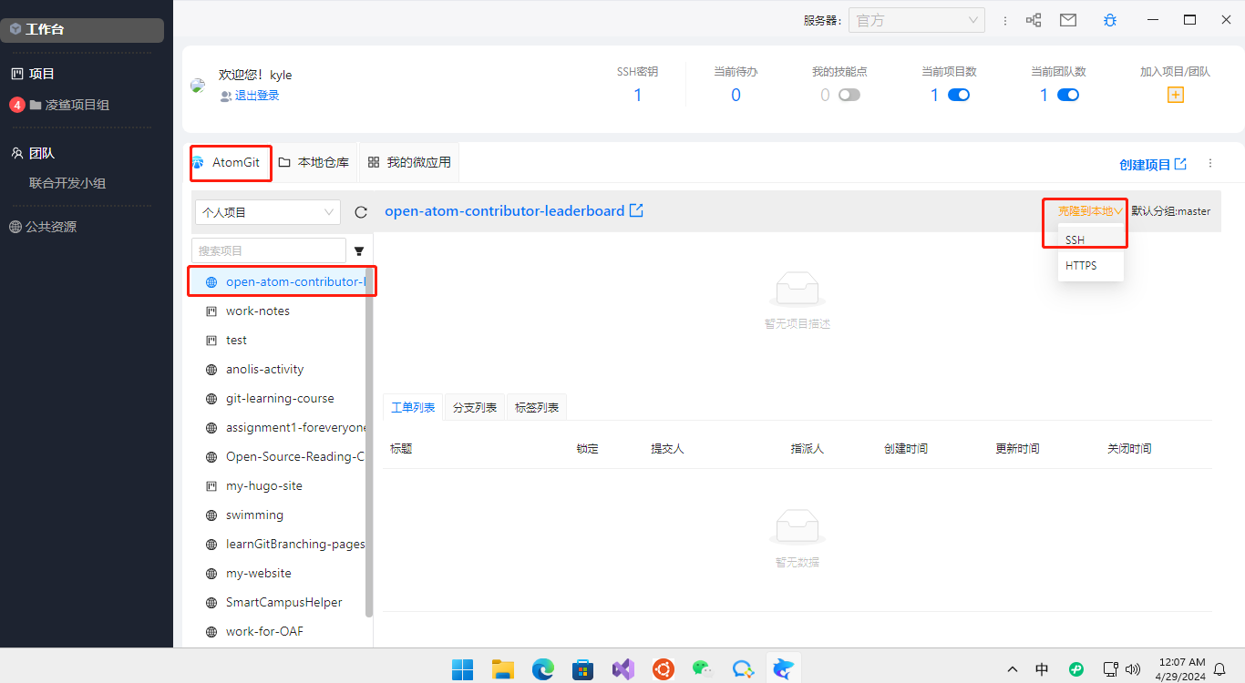Click the 搜索项目 search field
Image resolution: width=1245 pixels, height=683 pixels.
pos(269,250)
